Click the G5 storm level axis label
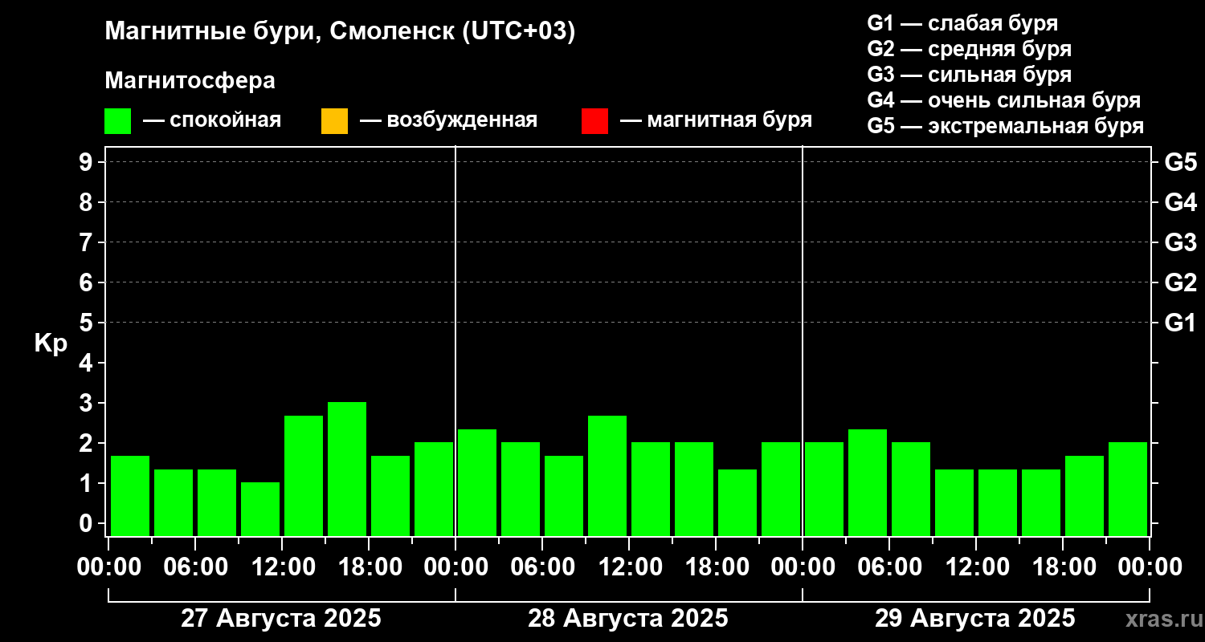Image resolution: width=1205 pixels, height=642 pixels. [x=1180, y=162]
